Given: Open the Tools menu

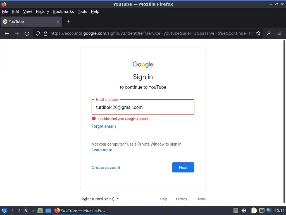Looking at the screenshot, I should [82, 11].
